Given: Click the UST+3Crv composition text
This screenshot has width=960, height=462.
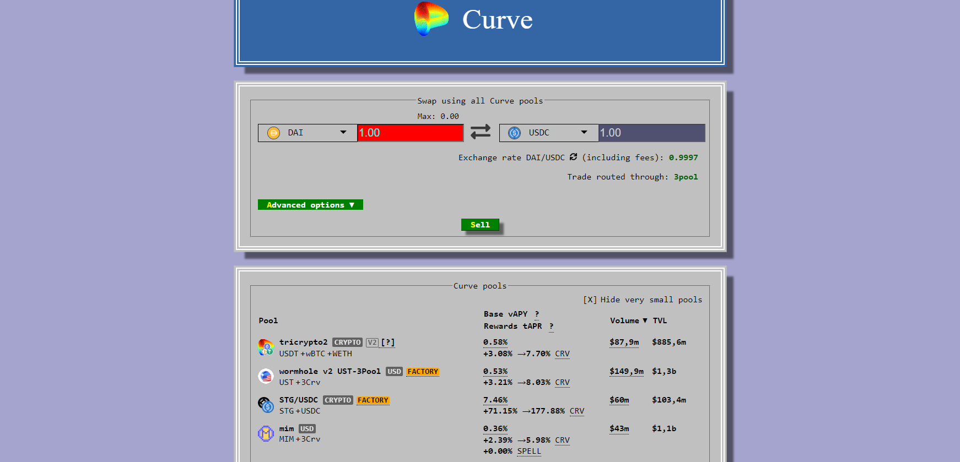Looking at the screenshot, I should pos(299,382).
